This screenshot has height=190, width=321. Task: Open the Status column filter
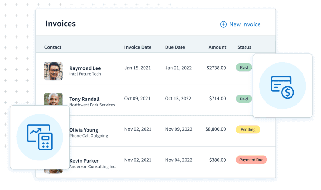(x=244, y=47)
